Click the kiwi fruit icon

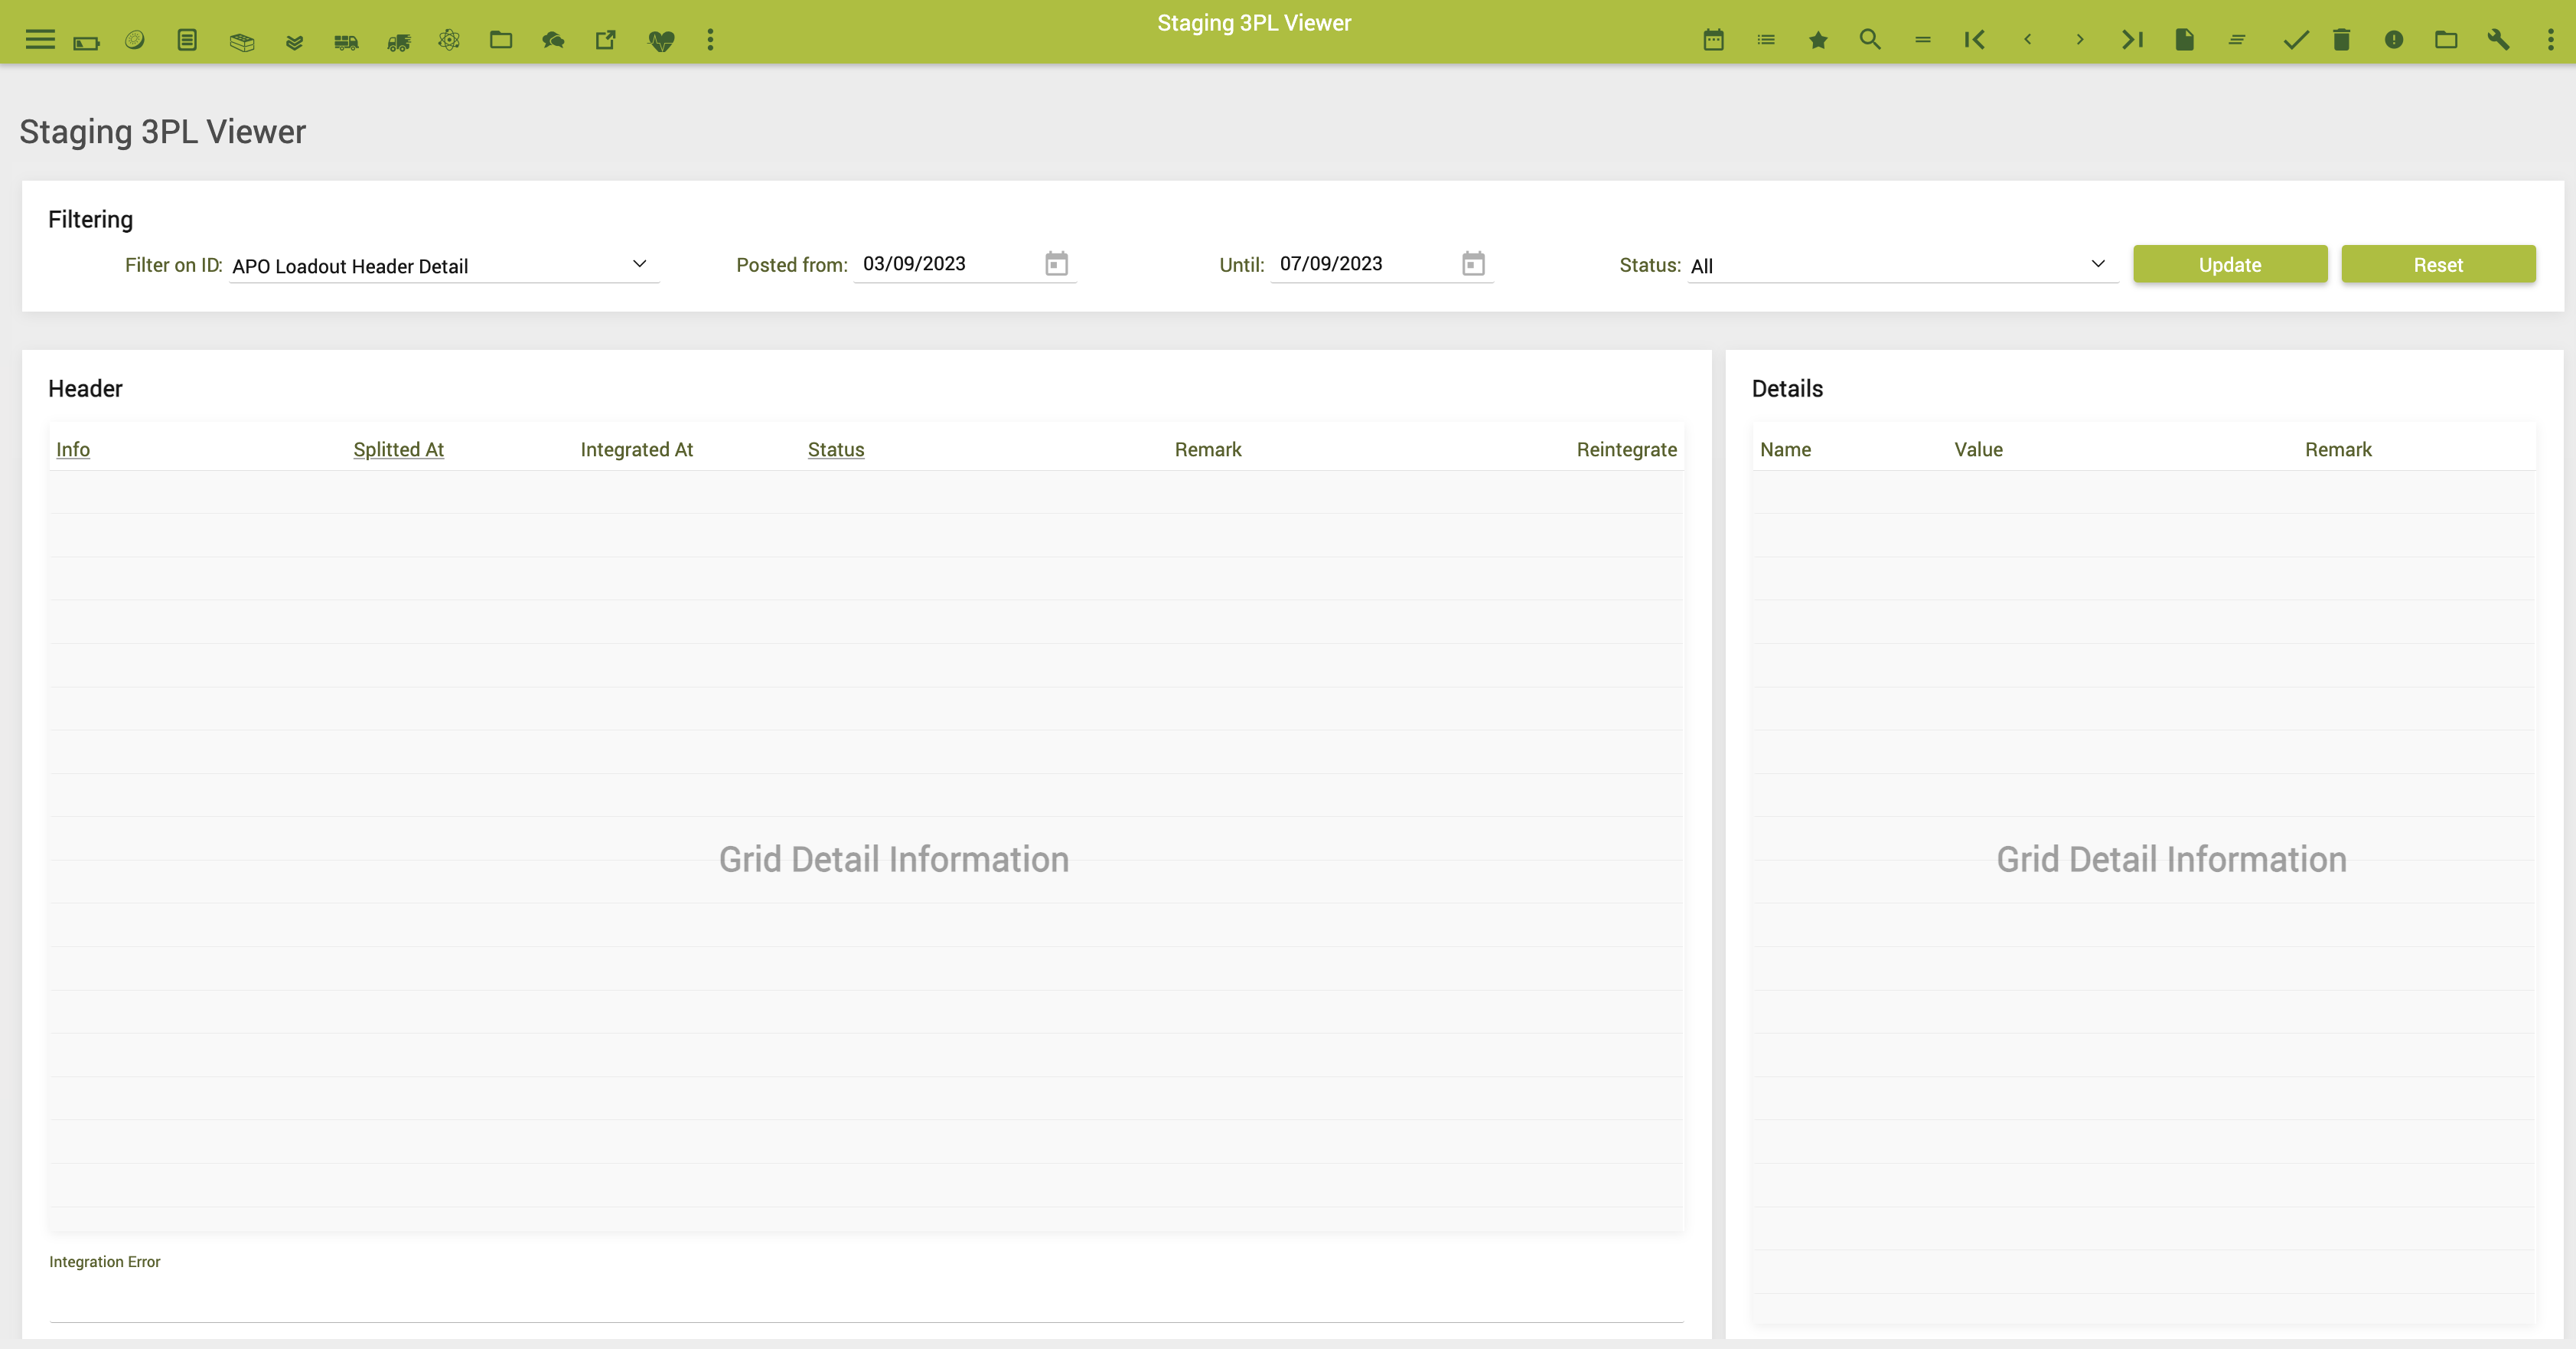[135, 40]
